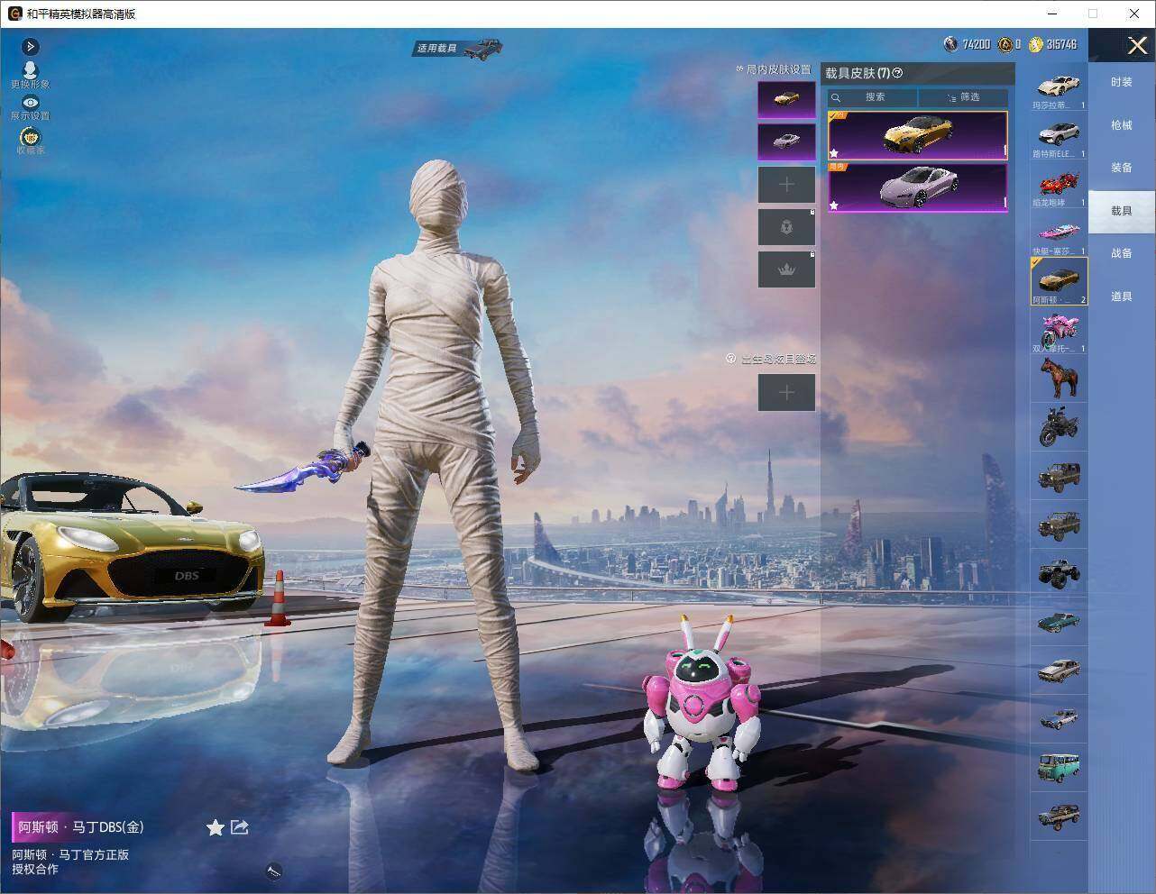Open 收藏家 collector badge icon
The width and height of the screenshot is (1156, 894).
click(x=30, y=140)
